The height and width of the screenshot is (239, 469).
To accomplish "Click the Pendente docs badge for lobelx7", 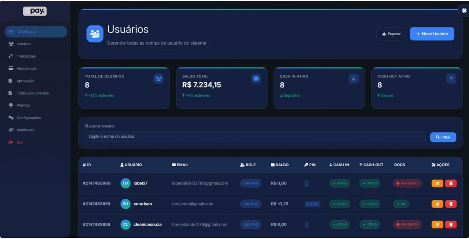I will [x=407, y=183].
